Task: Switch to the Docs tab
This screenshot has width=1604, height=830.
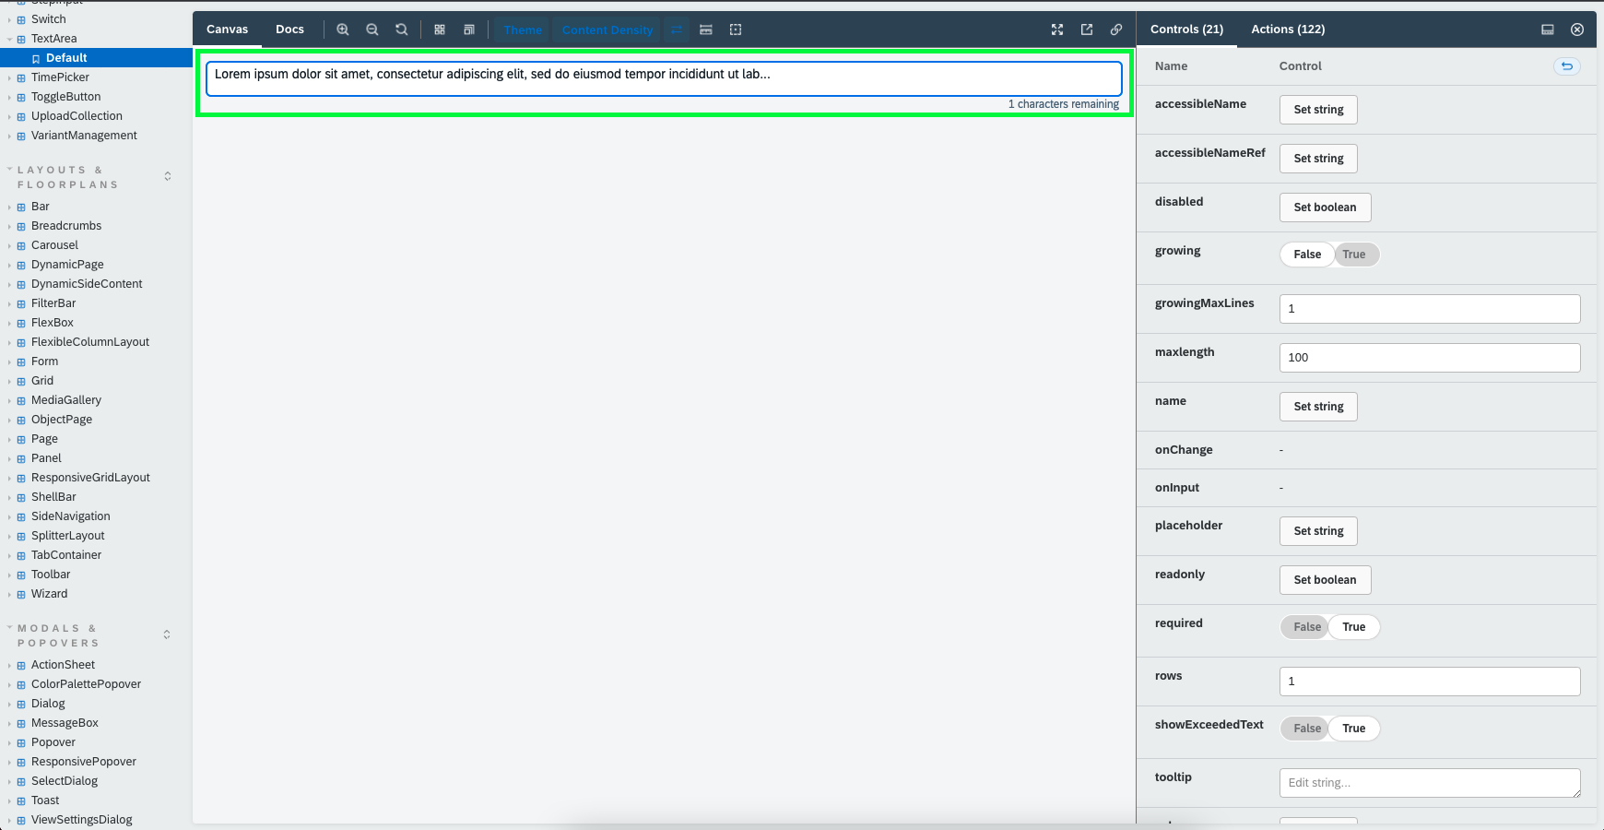Action: click(x=289, y=29)
